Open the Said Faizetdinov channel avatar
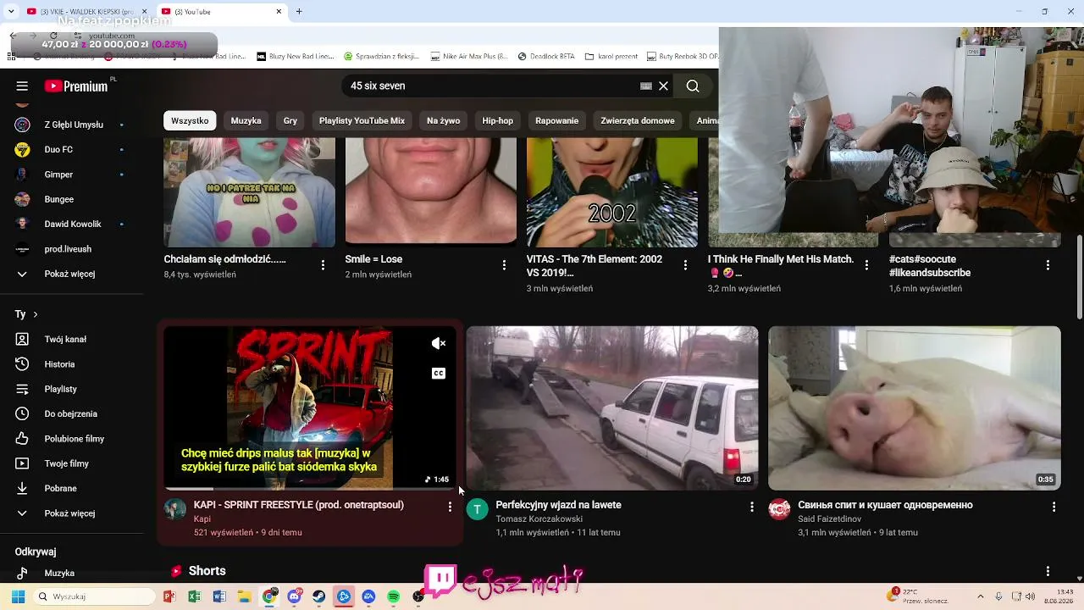This screenshot has height=610, width=1084. (779, 509)
